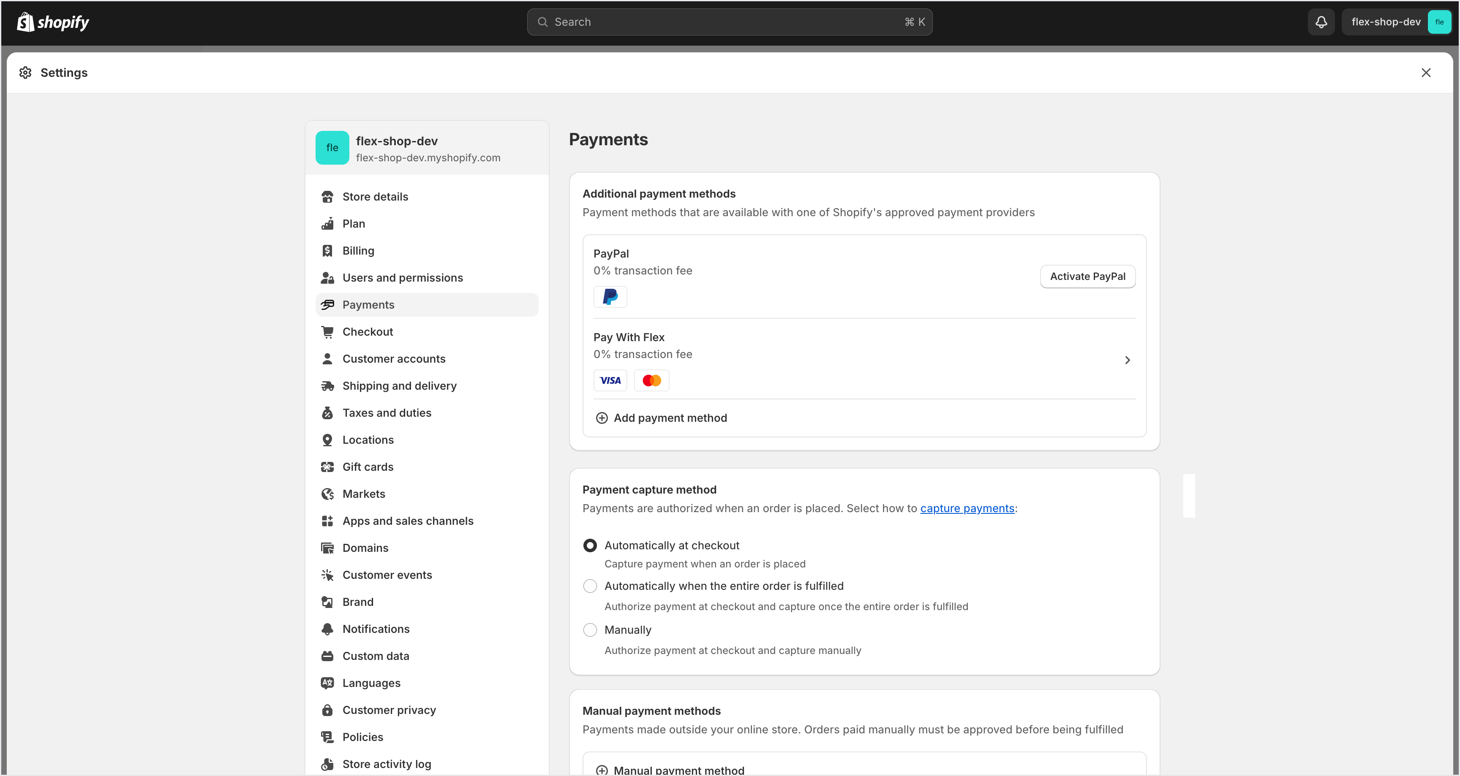
Task: Click the Customer privacy lock icon
Action: coord(327,710)
